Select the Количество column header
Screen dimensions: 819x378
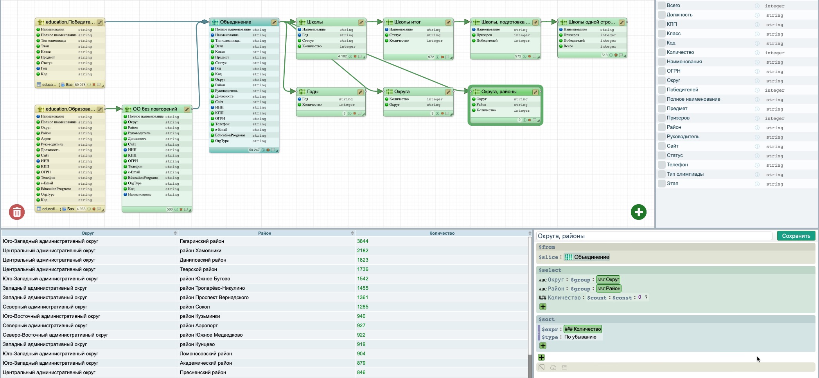coord(442,233)
